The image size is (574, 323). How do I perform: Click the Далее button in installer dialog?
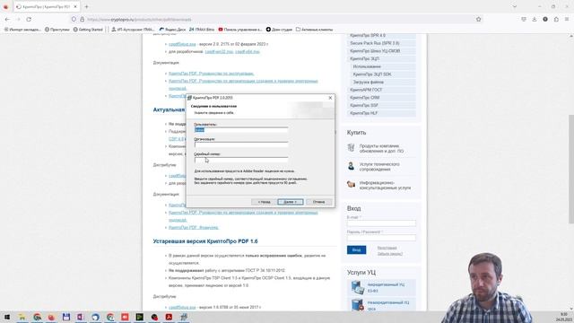(x=291, y=202)
